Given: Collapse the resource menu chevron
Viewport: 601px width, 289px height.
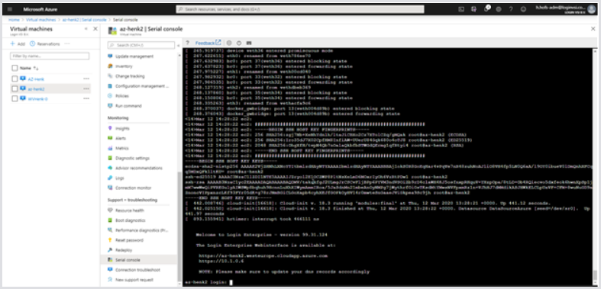Looking at the screenshot, I should tap(178, 45).
